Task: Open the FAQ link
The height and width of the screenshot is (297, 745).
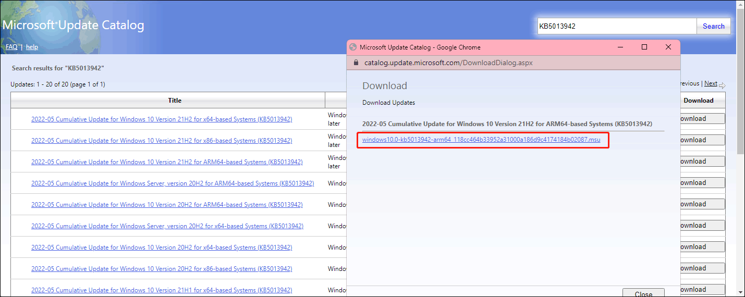Action: click(11, 47)
